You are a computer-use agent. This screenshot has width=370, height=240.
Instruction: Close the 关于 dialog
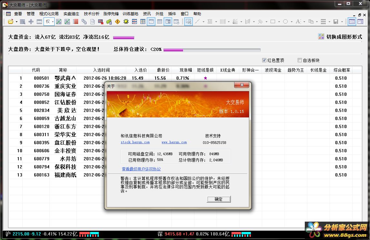tap(242, 85)
